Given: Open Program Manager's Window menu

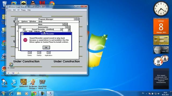Looking at the screenshot, I should click(33, 21).
